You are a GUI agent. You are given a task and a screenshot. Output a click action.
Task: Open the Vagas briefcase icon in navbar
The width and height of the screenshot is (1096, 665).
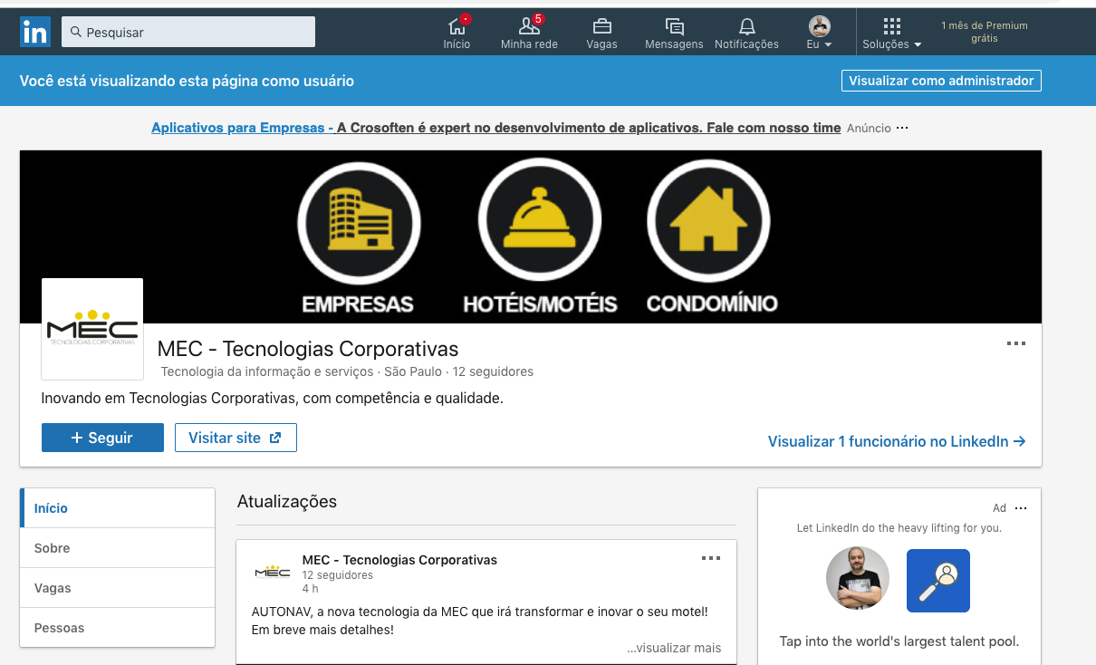[601, 33]
